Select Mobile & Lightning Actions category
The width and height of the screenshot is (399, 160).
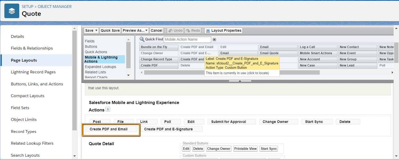pos(104,59)
